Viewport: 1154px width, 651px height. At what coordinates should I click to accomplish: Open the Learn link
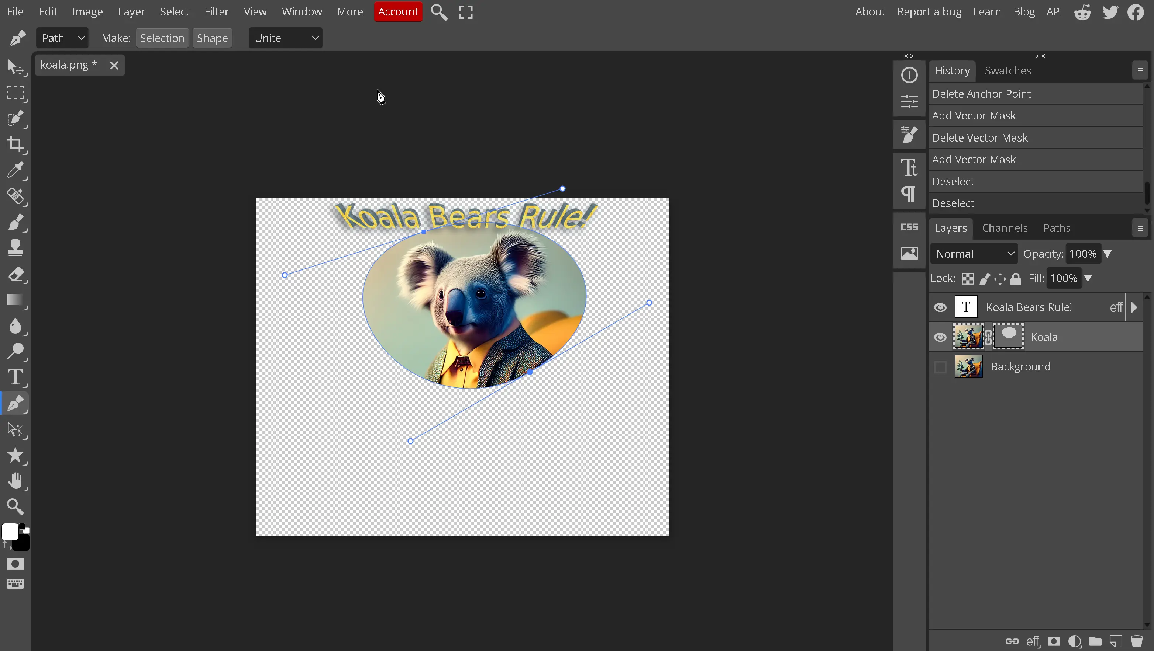point(987,12)
